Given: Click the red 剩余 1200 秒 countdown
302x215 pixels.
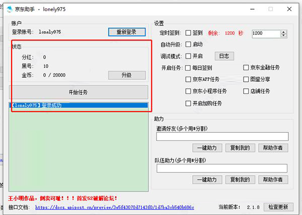Looking at the screenshot, I should coord(225,33).
